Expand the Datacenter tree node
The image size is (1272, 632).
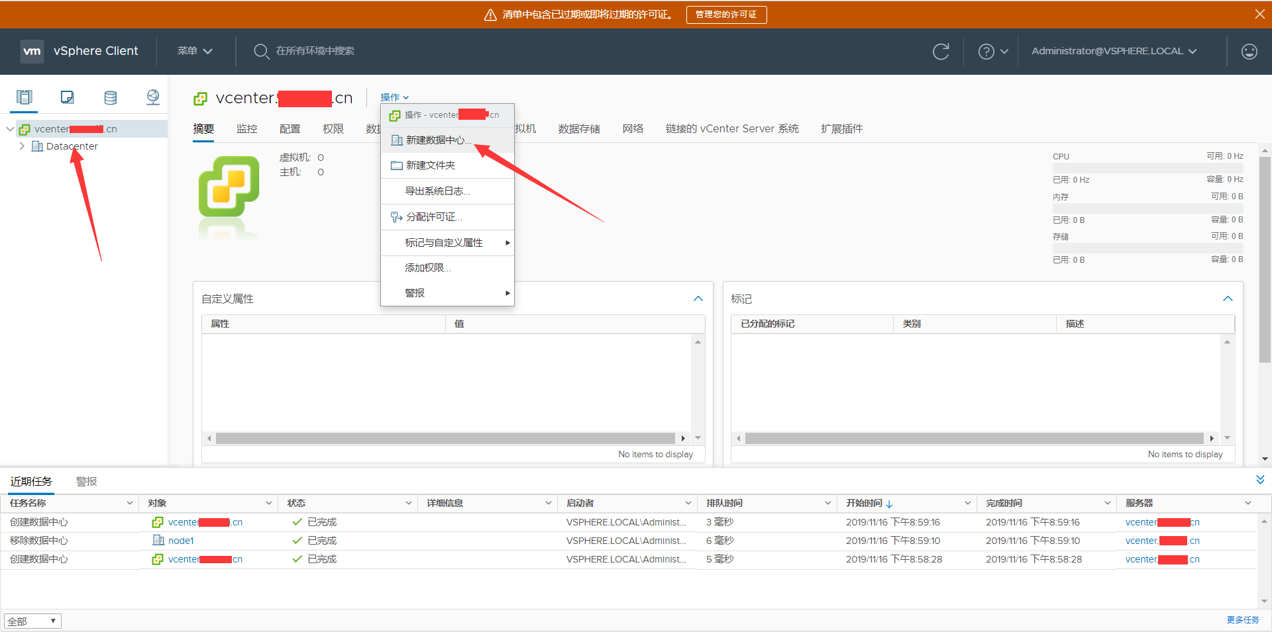(x=22, y=146)
